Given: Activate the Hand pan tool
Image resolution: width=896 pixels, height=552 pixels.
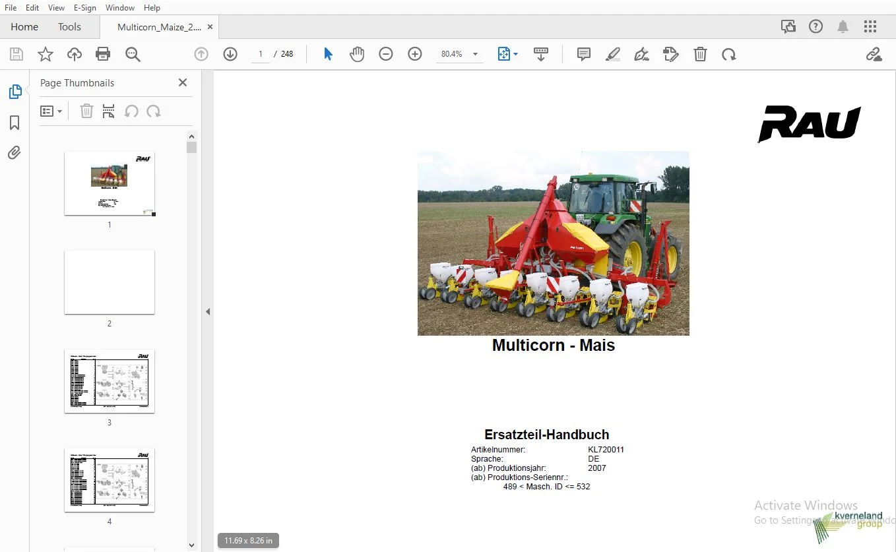Looking at the screenshot, I should coord(357,54).
